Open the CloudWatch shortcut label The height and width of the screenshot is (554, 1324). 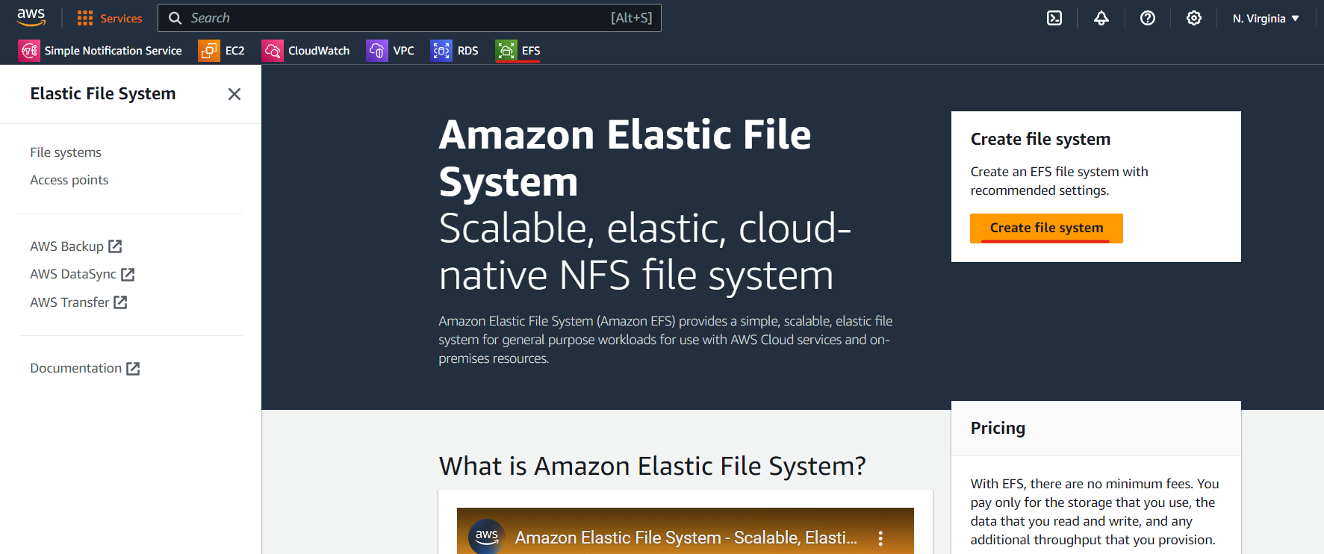click(319, 51)
